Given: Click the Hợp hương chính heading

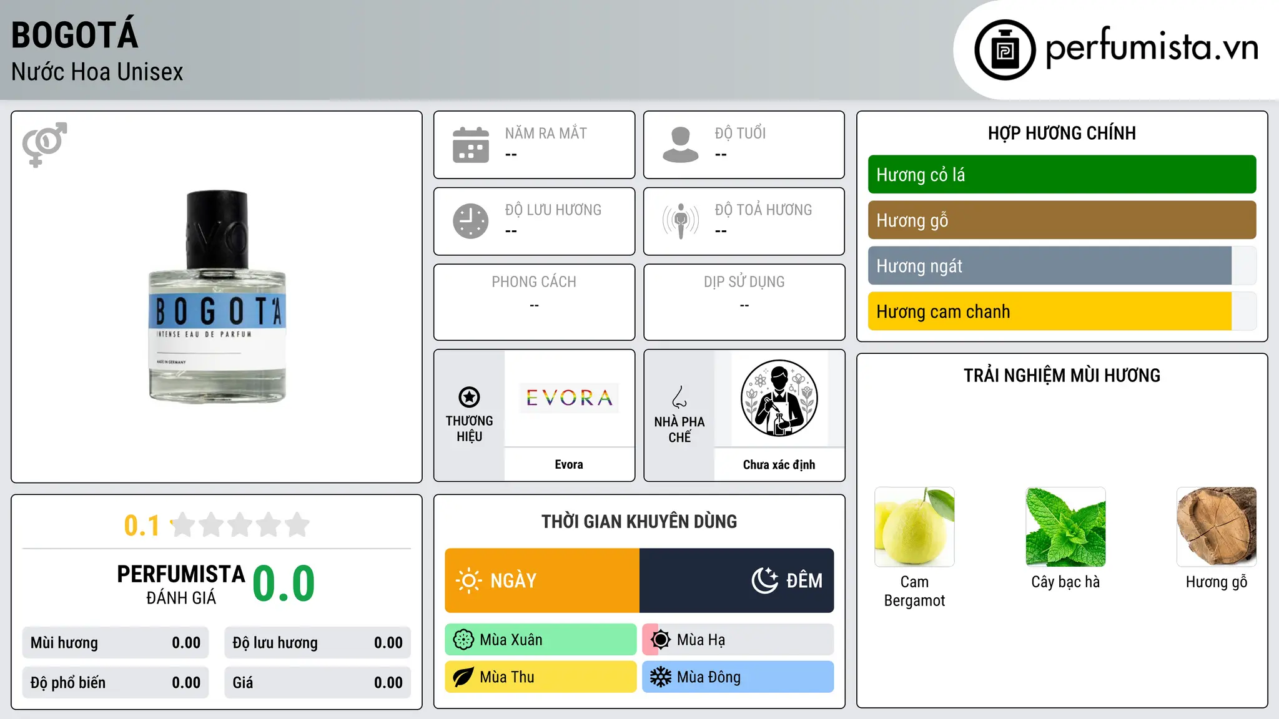Looking at the screenshot, I should click(1062, 133).
